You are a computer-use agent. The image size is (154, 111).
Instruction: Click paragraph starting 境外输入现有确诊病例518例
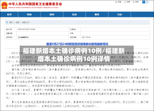tap(77, 72)
